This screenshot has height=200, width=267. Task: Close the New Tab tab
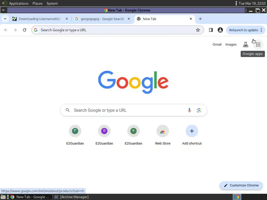(x=191, y=19)
